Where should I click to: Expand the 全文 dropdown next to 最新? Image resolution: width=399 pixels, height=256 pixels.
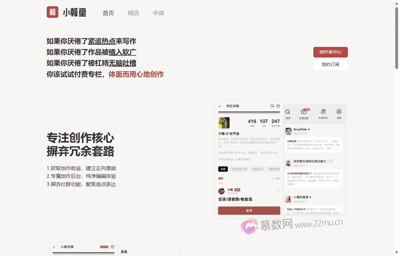[x=275, y=178]
